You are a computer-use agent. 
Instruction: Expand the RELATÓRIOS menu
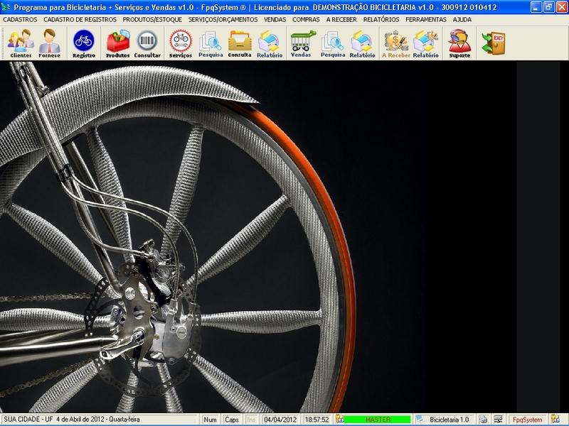coord(381,20)
